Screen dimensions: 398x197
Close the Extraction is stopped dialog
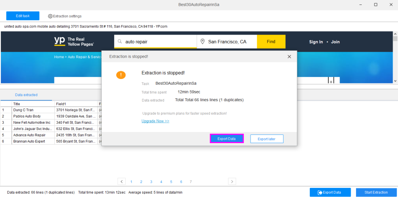click(x=289, y=57)
